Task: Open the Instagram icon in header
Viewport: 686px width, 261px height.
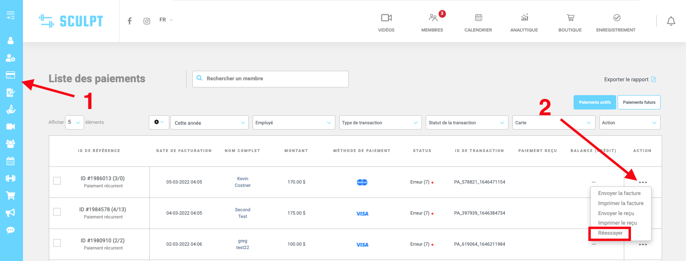Action: (147, 21)
